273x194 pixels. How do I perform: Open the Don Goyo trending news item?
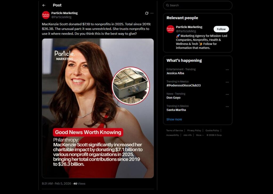coord(173,98)
